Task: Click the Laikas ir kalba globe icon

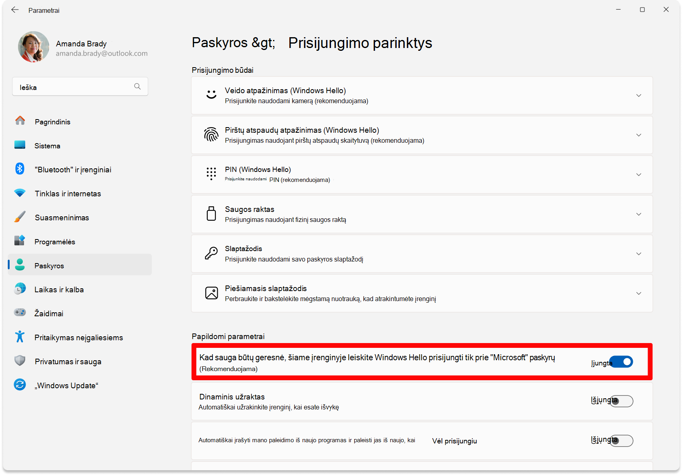Action: 20,288
